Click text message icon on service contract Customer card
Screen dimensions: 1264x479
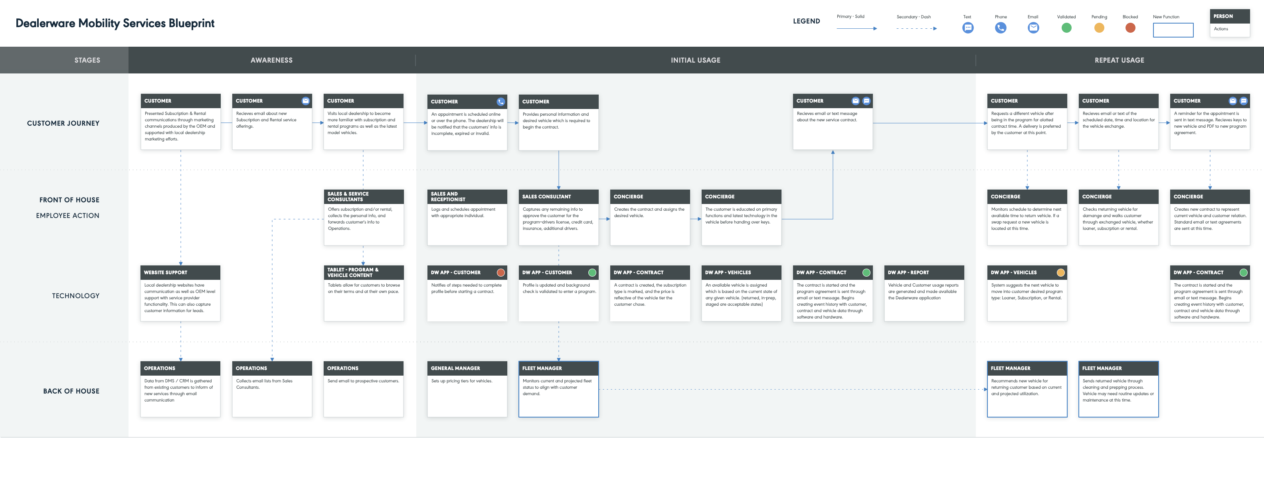click(x=866, y=101)
